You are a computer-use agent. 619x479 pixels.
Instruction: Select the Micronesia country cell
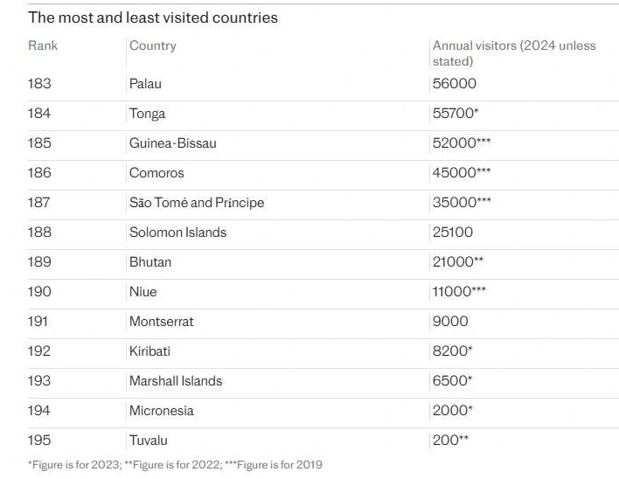[161, 411]
